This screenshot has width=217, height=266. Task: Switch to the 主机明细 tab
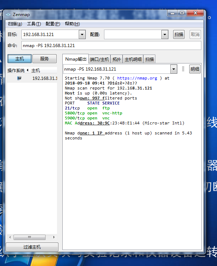point(133,60)
